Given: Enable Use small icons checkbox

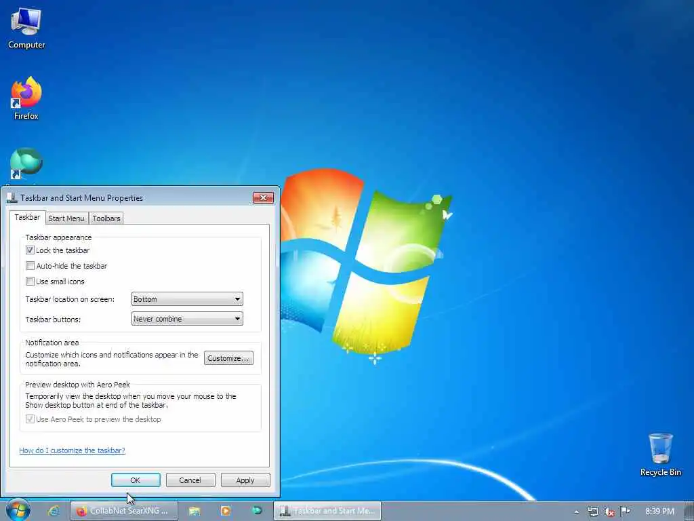Looking at the screenshot, I should point(30,282).
